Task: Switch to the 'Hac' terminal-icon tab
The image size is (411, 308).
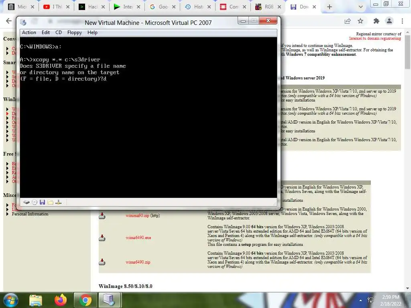Action: point(92,7)
